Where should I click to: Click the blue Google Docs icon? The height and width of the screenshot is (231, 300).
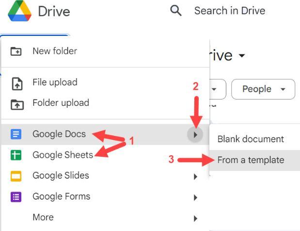[16, 134]
